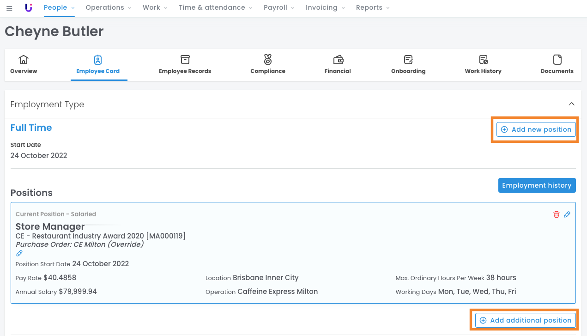The image size is (587, 336).
Task: Expand the Operations menu dropdown
Action: click(x=109, y=8)
